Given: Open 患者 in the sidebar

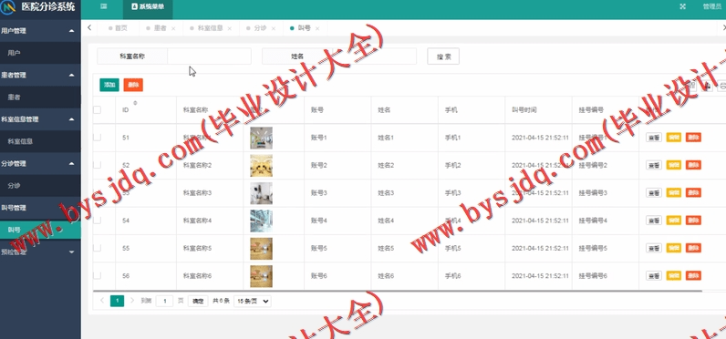Looking at the screenshot, I should point(40,98).
